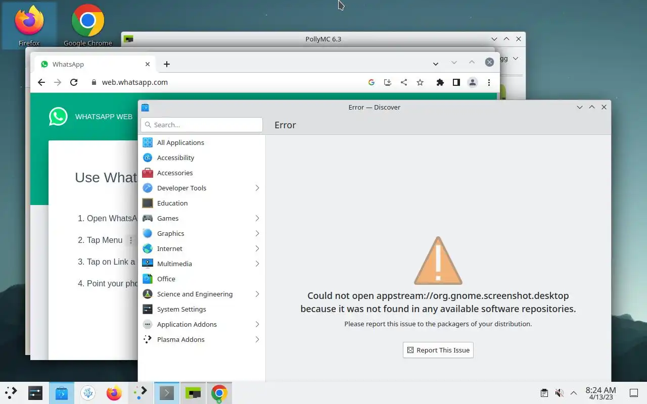Image resolution: width=647 pixels, height=404 pixels.
Task: Toggle Chrome's side panel icon
Action: (456, 82)
